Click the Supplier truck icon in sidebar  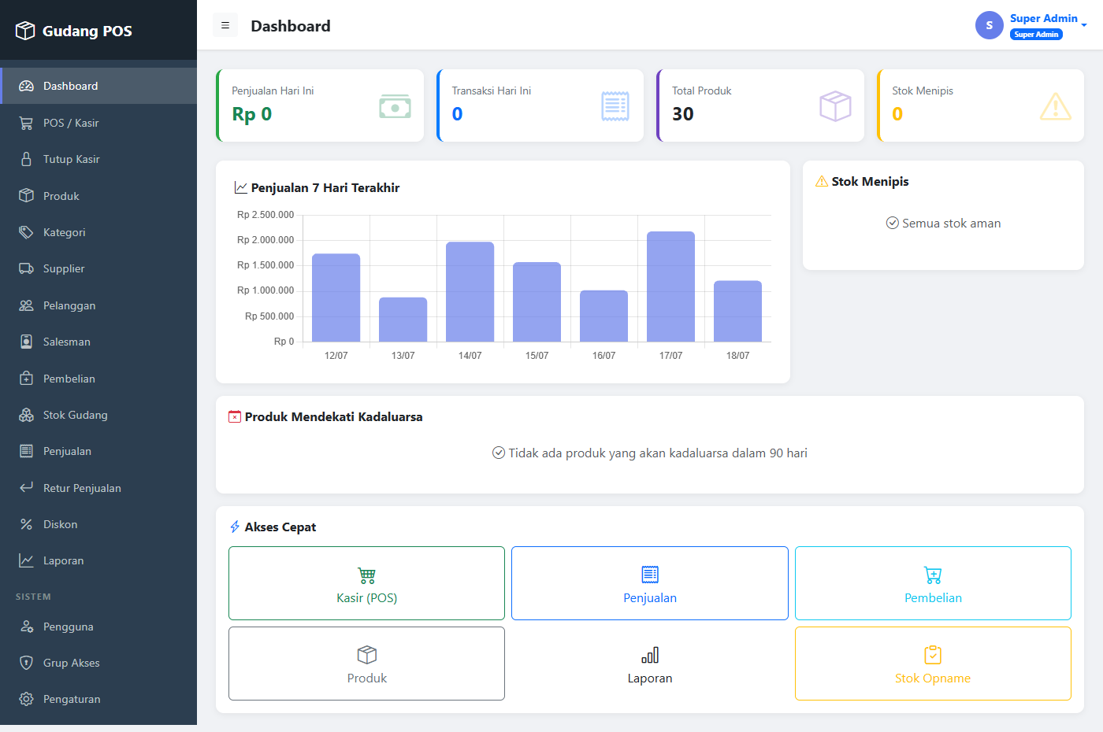(x=26, y=268)
